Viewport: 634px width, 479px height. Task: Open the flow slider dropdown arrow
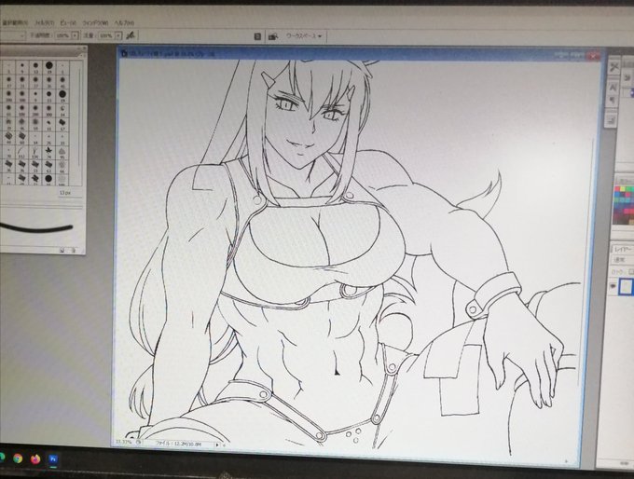coord(118,35)
